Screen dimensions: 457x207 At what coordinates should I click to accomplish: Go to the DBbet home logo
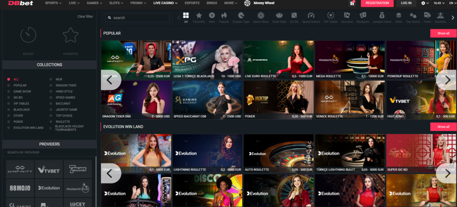pyautogui.click(x=21, y=3)
